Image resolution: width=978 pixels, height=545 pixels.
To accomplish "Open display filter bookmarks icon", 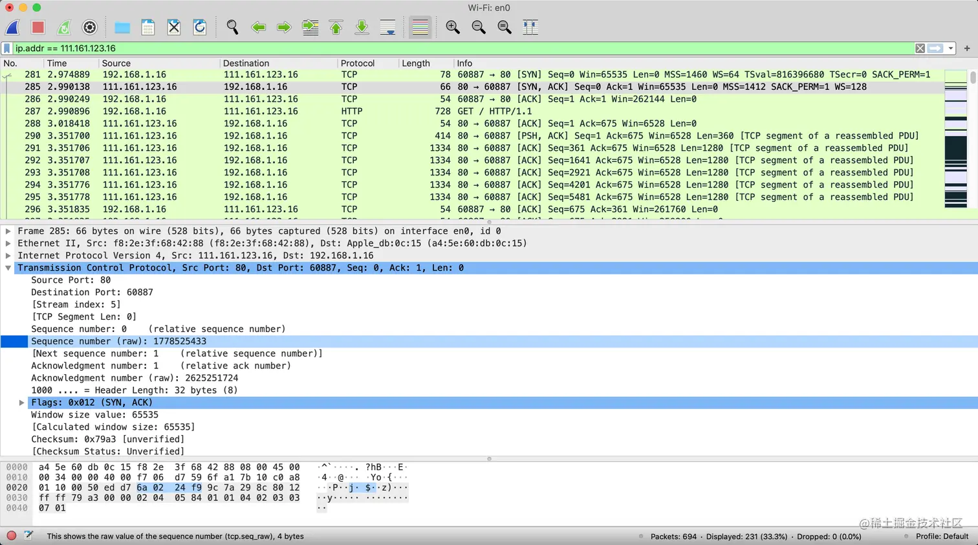I will pos(7,49).
